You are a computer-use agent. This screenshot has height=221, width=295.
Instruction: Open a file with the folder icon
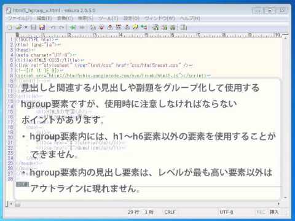[19, 27]
